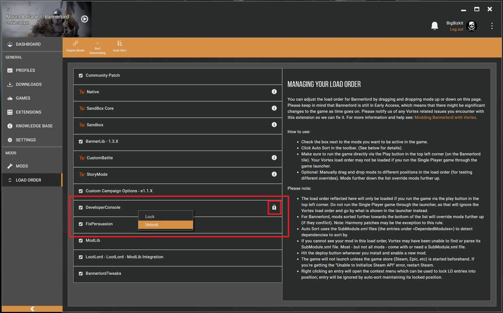This screenshot has width=503, height=313.
Task: Select the Community Patch entry text
Action: (103, 75)
